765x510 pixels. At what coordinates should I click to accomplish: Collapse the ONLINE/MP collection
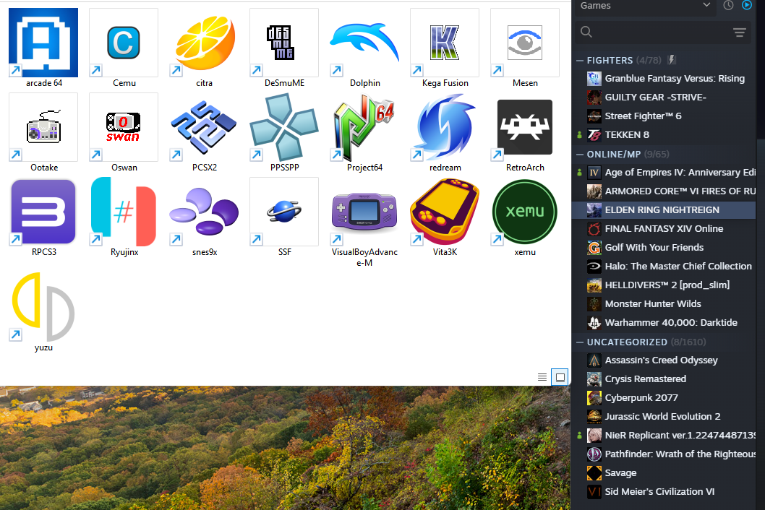(x=580, y=155)
